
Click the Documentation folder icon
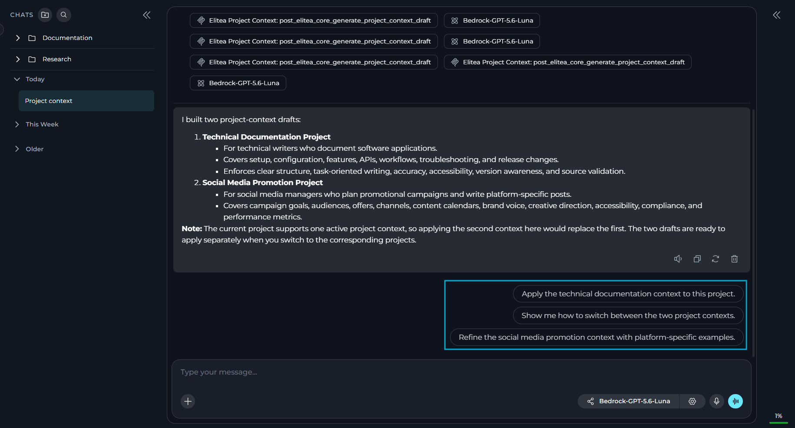click(x=32, y=38)
